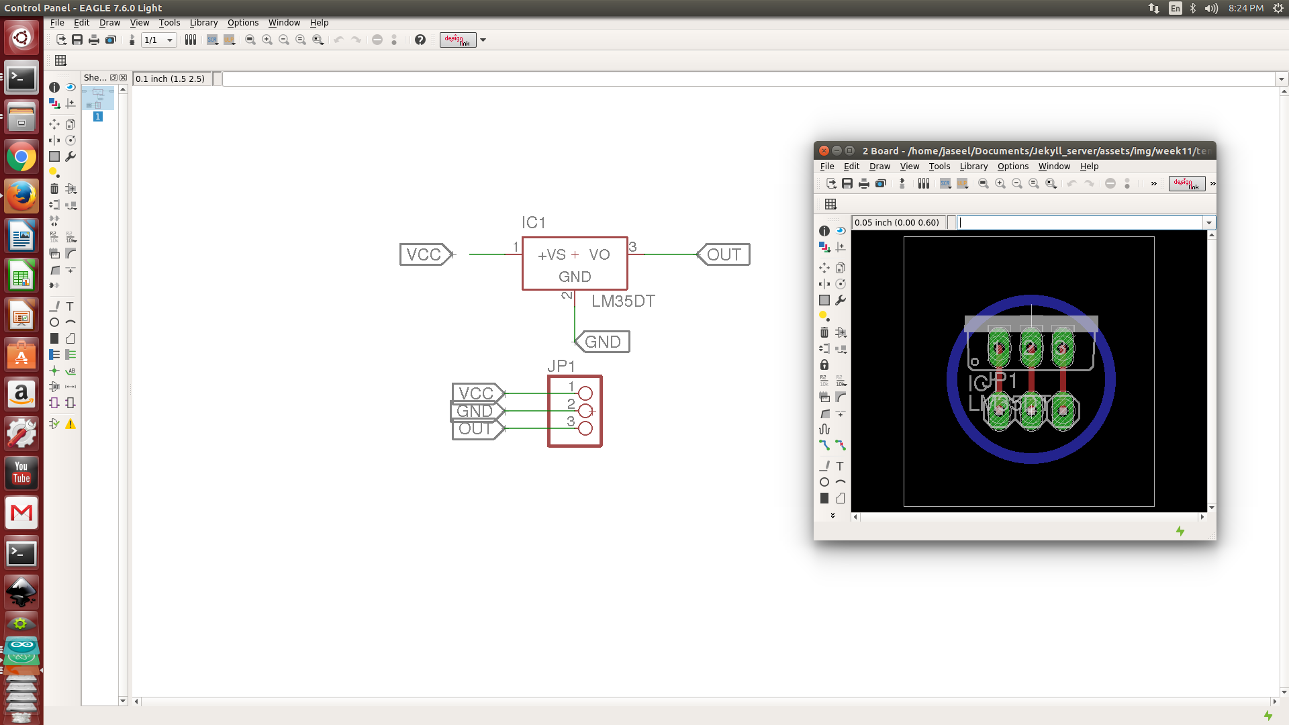Focus the schematic command line input
The width and height of the screenshot is (1289, 725).
point(749,79)
